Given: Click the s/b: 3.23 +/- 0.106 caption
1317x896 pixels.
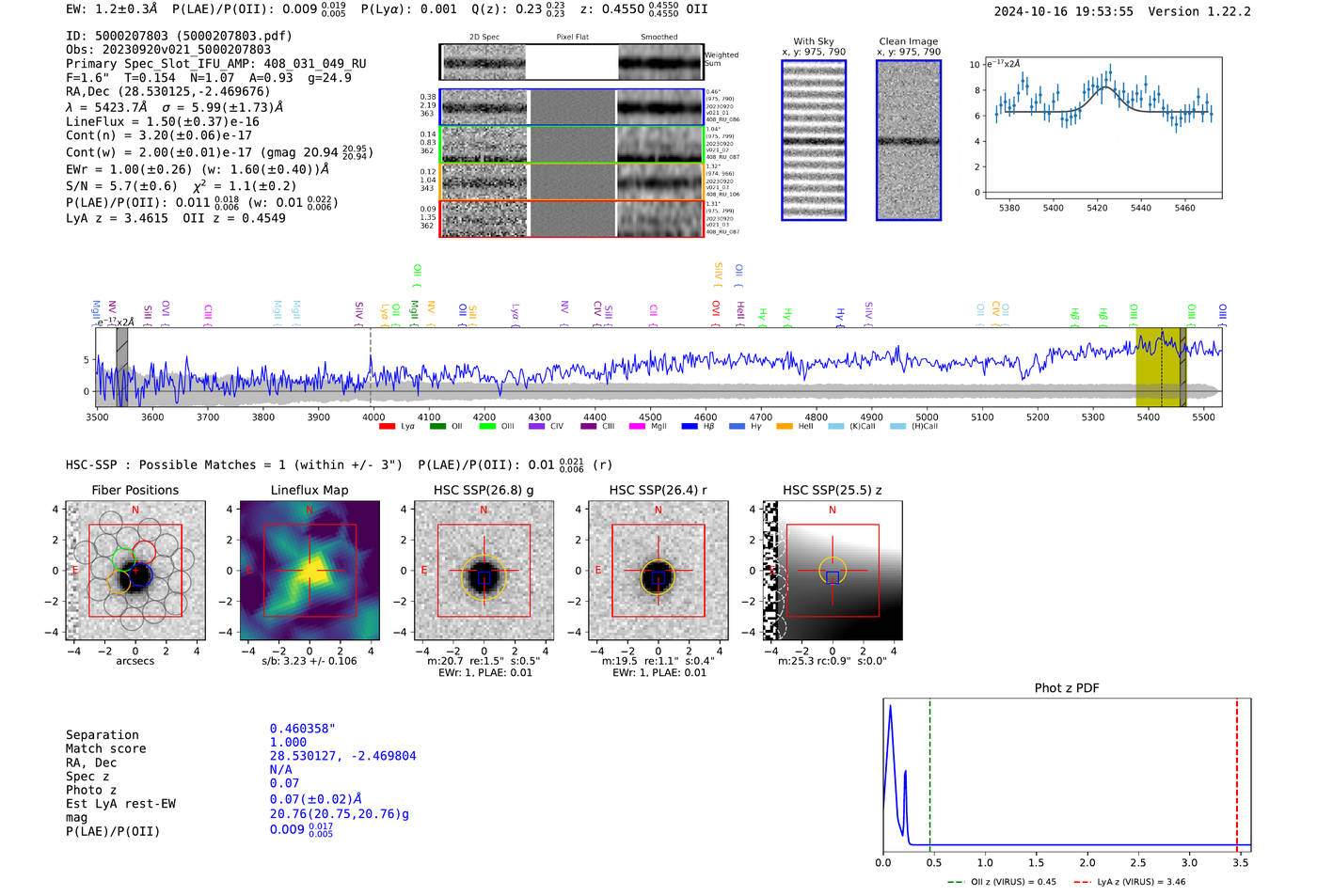Looking at the screenshot, I should pyautogui.click(x=309, y=661).
